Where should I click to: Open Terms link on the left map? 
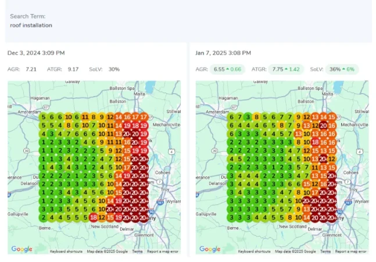click(137, 252)
